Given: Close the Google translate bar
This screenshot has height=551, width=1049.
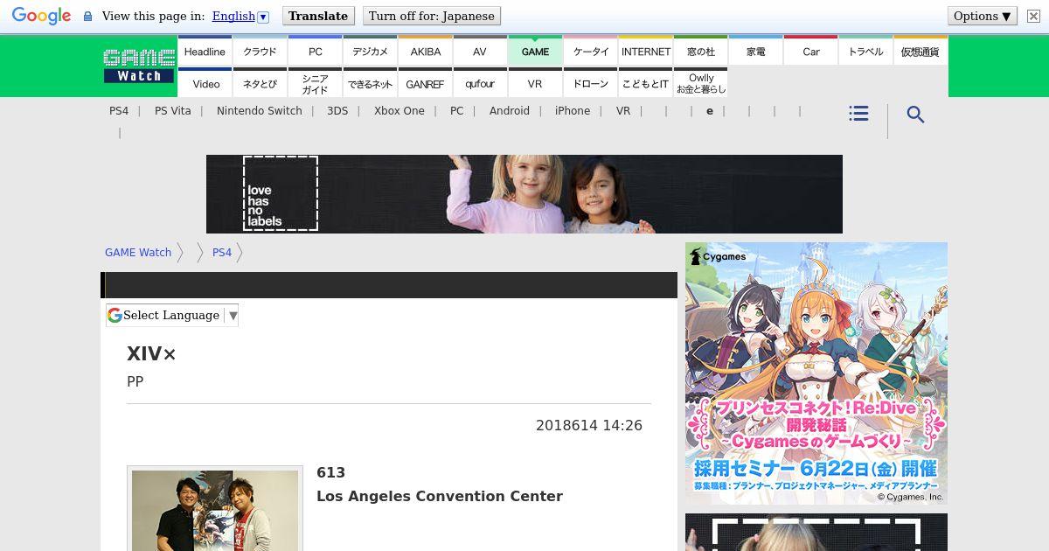Looking at the screenshot, I should 1033,16.
